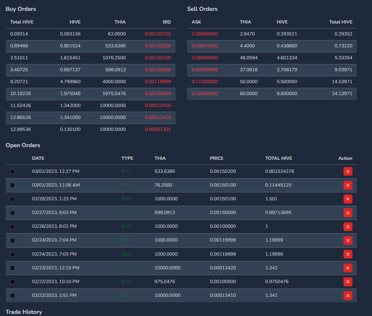This screenshot has width=372, height=316.
Task: Click the DATE column header in Open Orders
Action: [38, 158]
